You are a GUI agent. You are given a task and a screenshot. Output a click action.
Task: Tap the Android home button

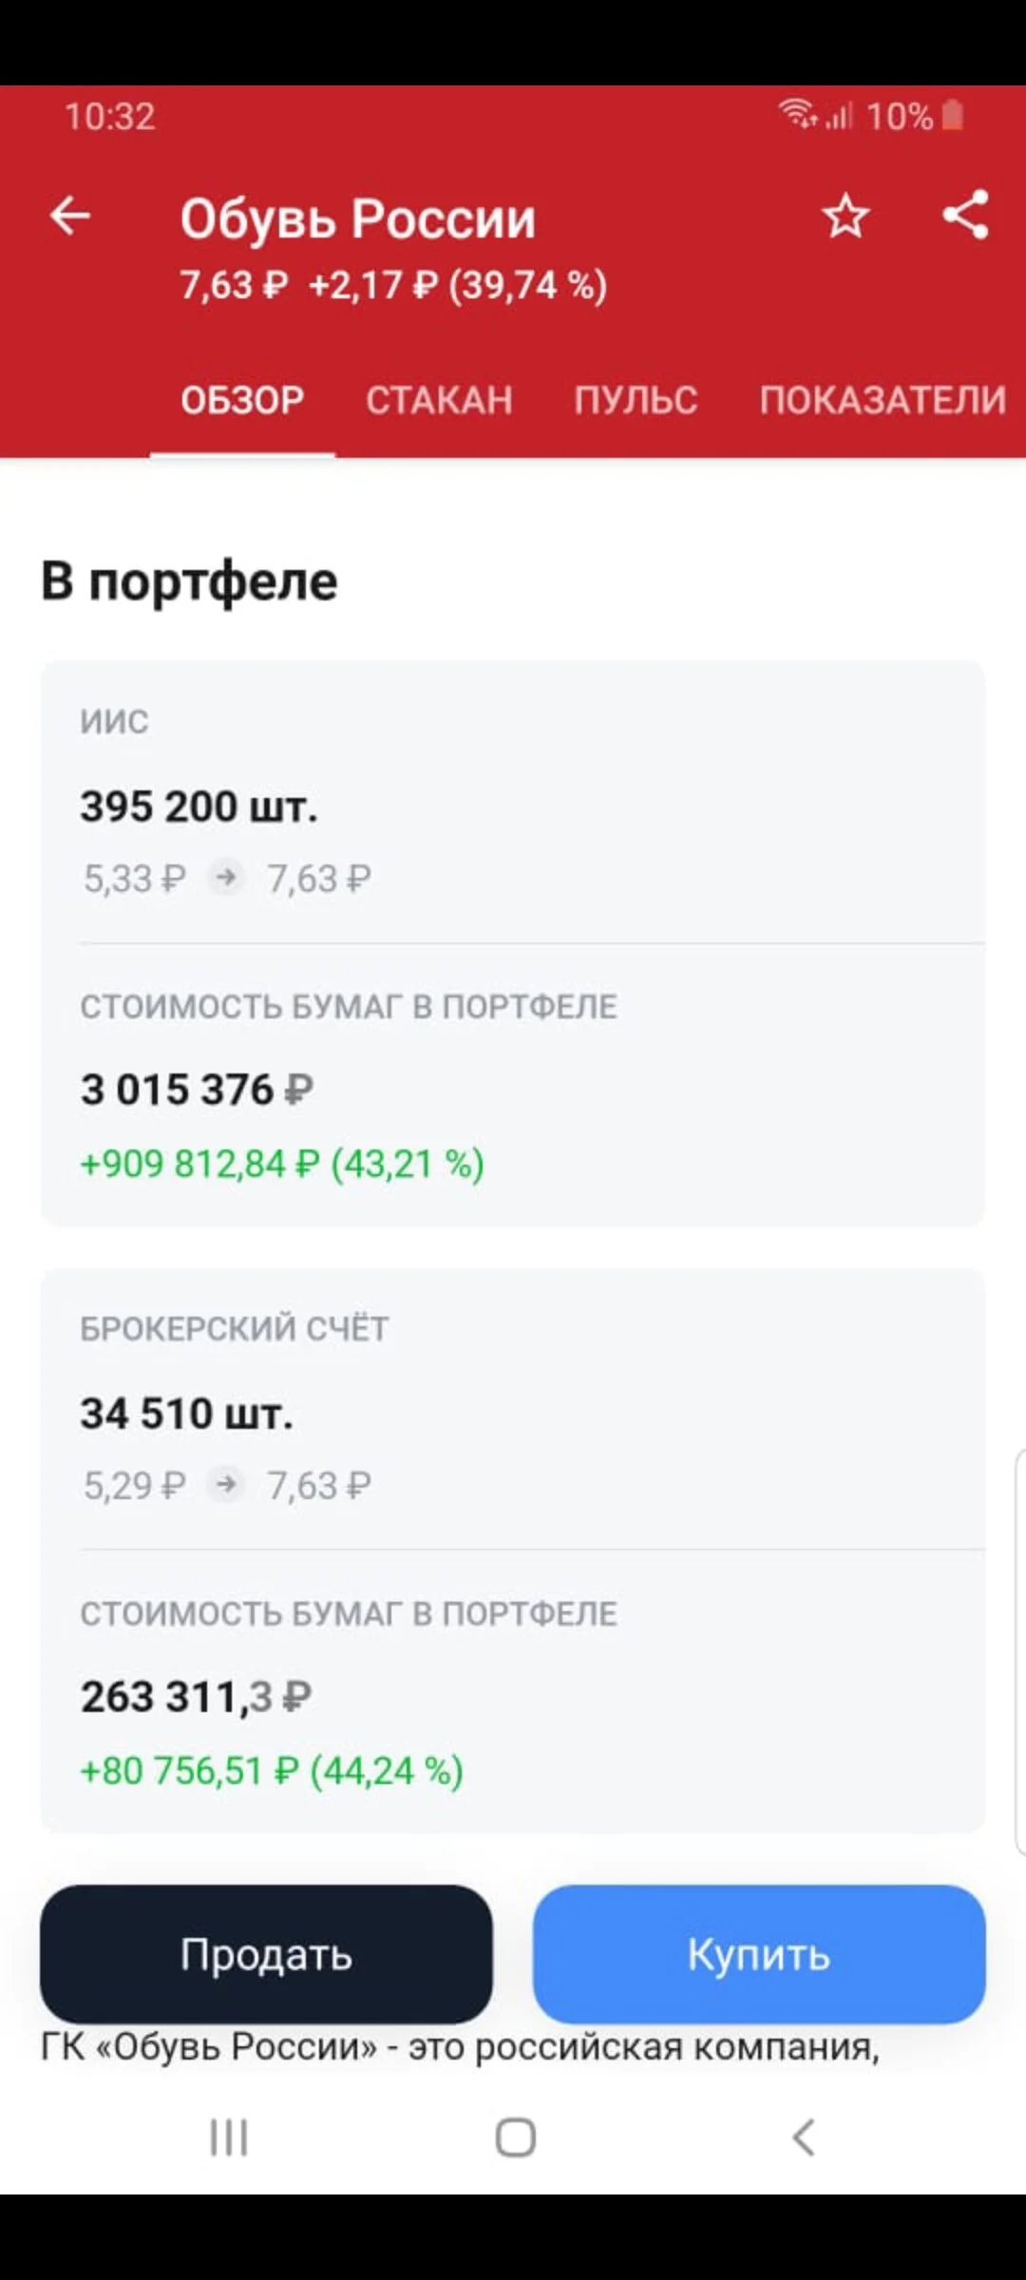coord(515,2138)
